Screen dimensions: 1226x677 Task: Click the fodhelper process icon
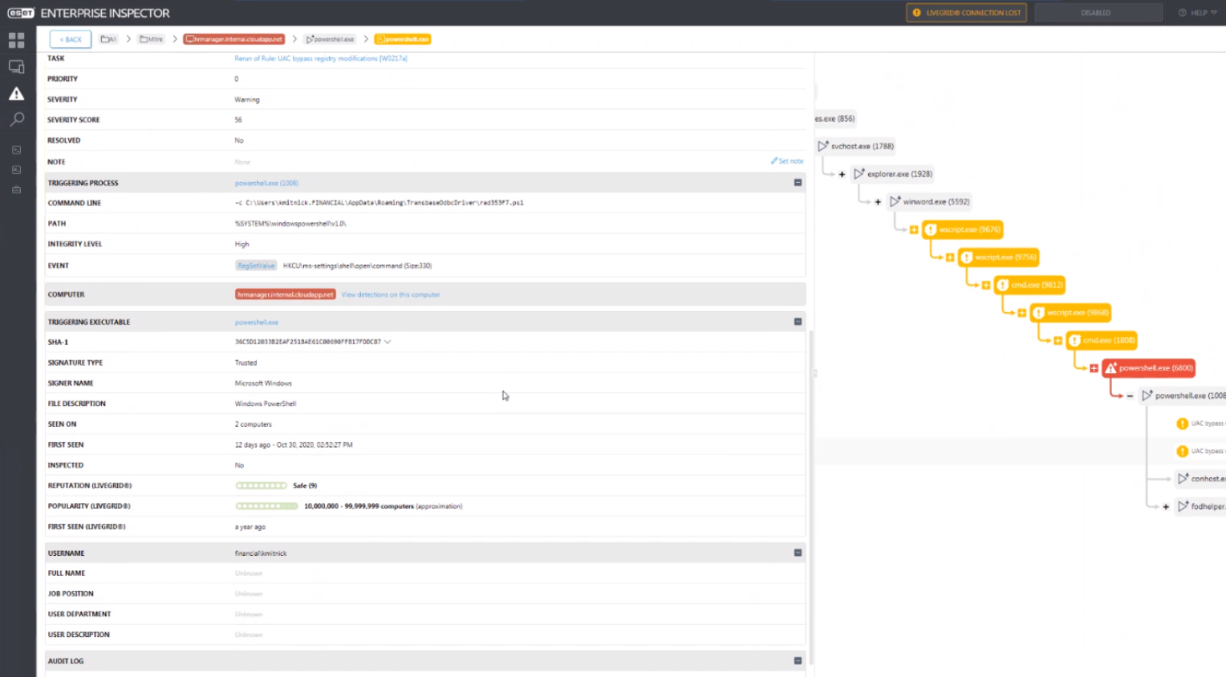(x=1183, y=506)
